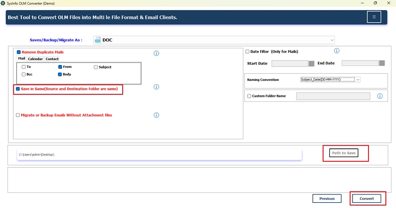Click the Saves/Backup/Migrate As label

[56, 40]
